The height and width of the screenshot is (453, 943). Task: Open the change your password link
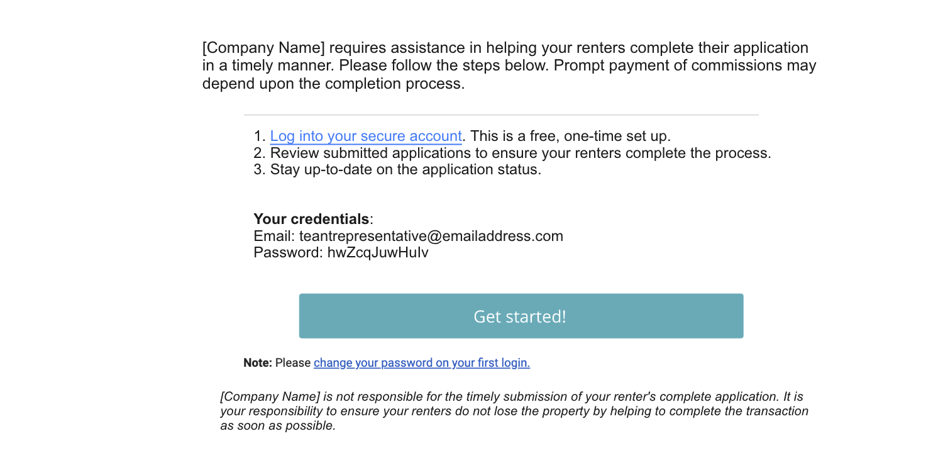421,363
